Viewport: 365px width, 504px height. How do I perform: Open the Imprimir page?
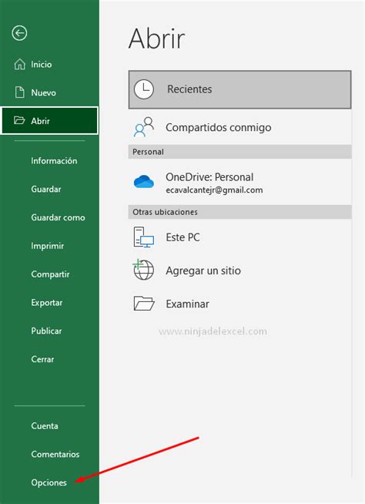48,246
